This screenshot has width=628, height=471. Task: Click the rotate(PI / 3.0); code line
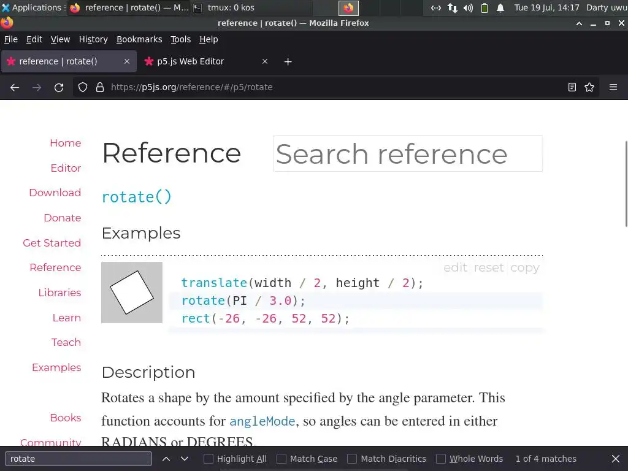[x=243, y=301]
